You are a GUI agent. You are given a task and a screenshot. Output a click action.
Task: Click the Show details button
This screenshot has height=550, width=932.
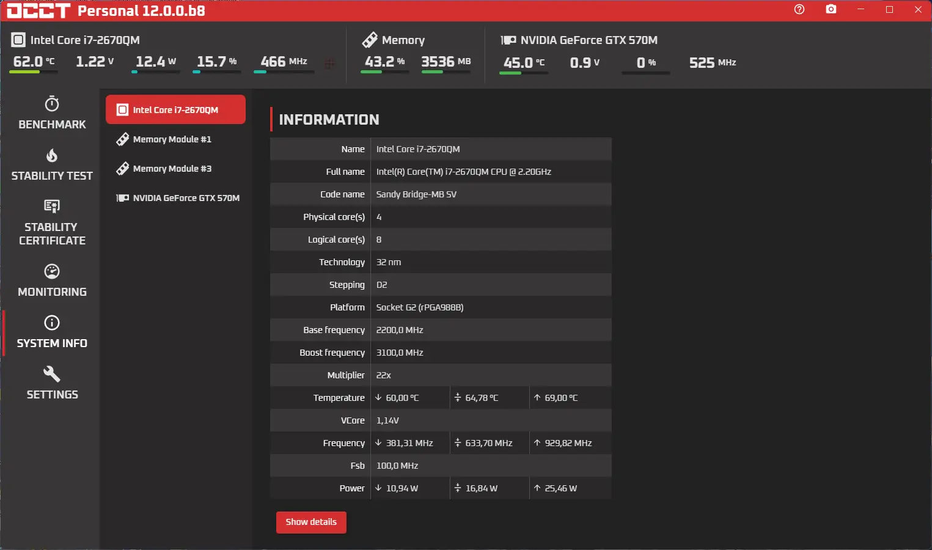click(311, 522)
